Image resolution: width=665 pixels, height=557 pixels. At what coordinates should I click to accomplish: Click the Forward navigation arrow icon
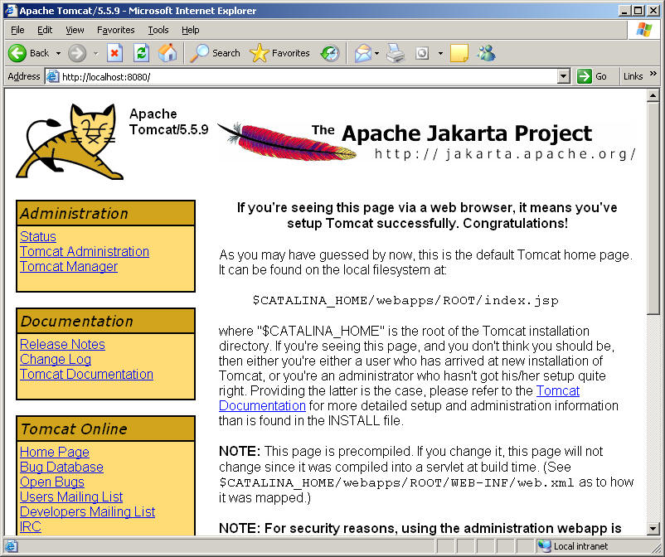pyautogui.click(x=77, y=53)
